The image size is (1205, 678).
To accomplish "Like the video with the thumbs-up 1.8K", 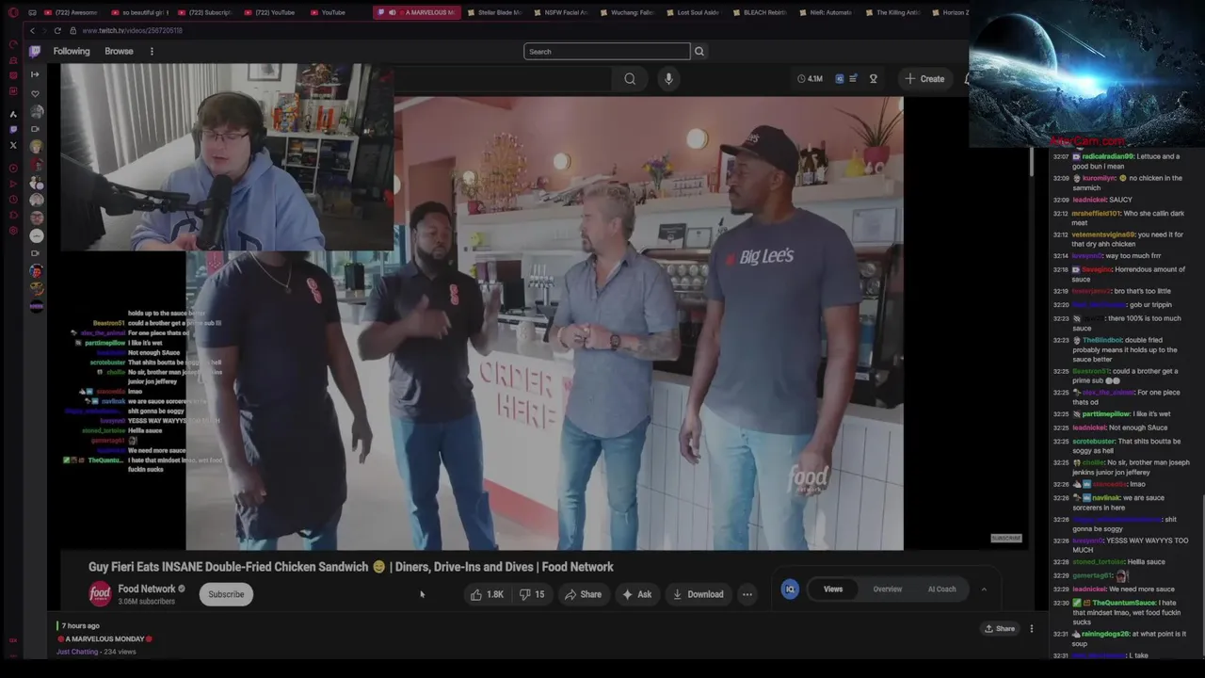I will 488,594.
